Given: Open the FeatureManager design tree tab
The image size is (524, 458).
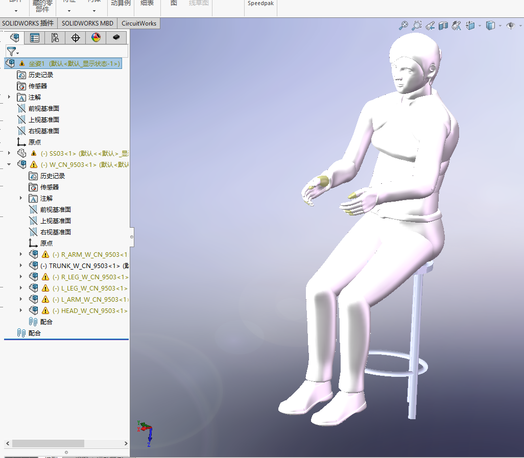Looking at the screenshot, I should pos(14,37).
